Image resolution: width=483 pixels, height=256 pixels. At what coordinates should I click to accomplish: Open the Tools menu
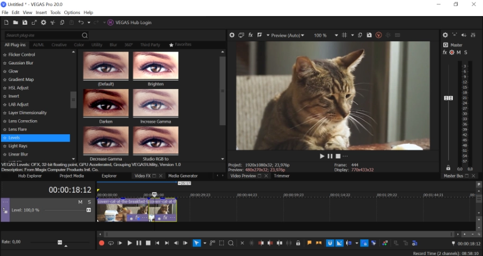pos(55,12)
